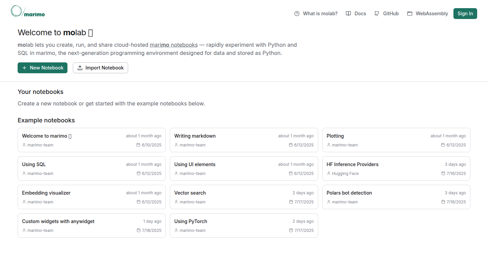Click the plus icon in New Notebook

[24, 68]
